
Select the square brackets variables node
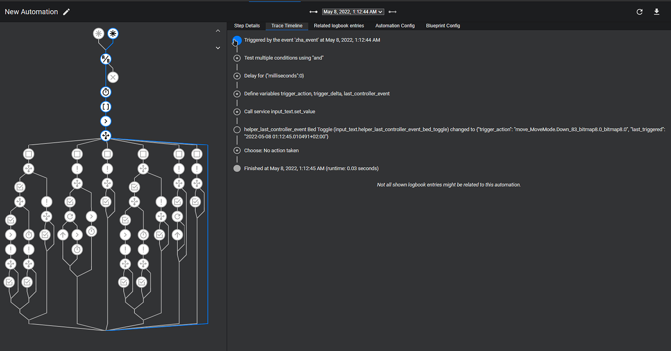click(x=106, y=106)
